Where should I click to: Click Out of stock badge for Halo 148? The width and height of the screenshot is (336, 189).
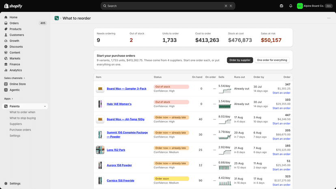[171, 102]
